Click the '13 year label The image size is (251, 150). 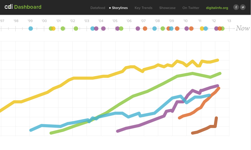[229, 21]
